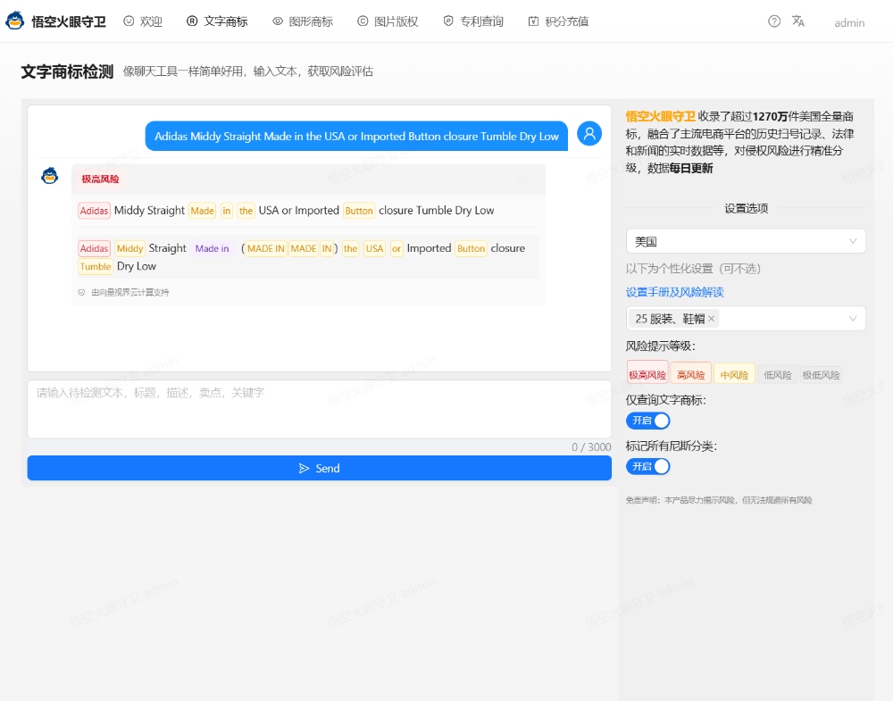The width and height of the screenshot is (893, 701).
Task: Click the arrow of the 美国 selector
Action: (x=853, y=241)
